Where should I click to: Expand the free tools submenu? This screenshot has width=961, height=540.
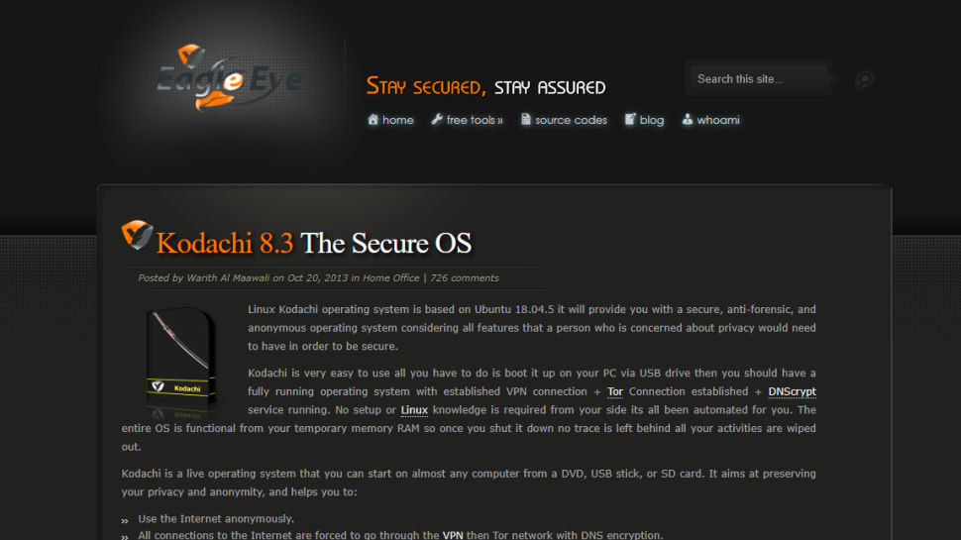[474, 120]
